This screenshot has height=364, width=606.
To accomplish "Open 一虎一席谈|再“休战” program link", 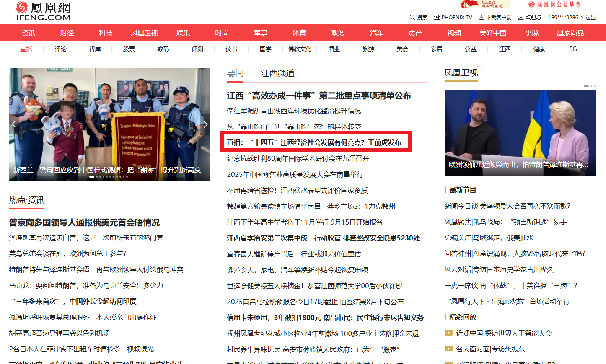I will coord(511,285).
